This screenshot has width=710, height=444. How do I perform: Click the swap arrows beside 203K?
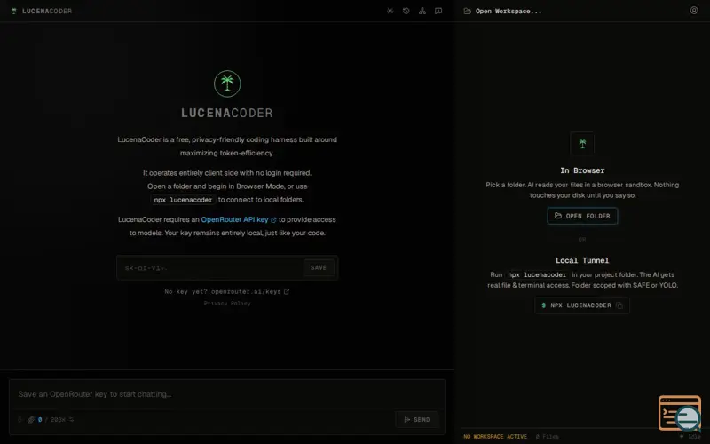(71, 419)
